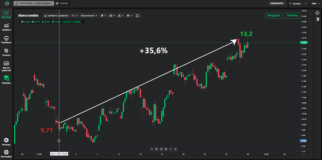Open the Предложение price type dropdown
This screenshot has height=160, width=322.
tap(89, 16)
